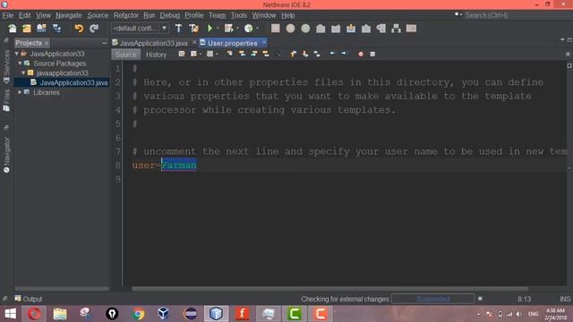The image size is (573, 322).
Task: Click the Profile Project toolbar icon
Action: 249,29
